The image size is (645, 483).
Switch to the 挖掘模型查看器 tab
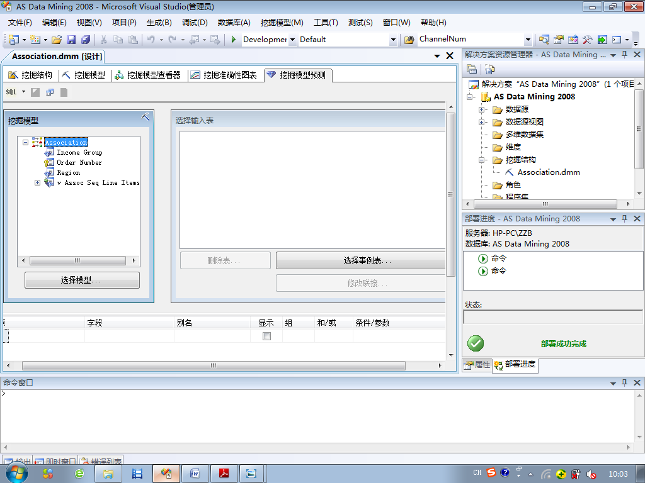(147, 75)
